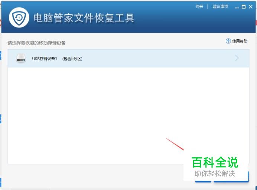Expand USB存储设备1 with the right chevron

tap(237, 58)
